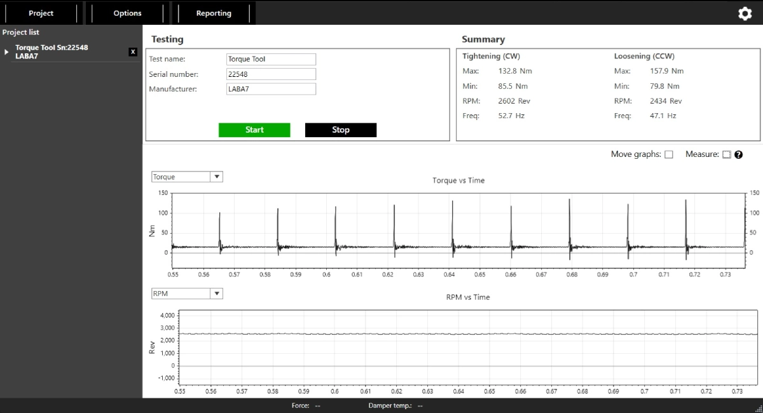Focus the Serial number input field

pos(272,74)
